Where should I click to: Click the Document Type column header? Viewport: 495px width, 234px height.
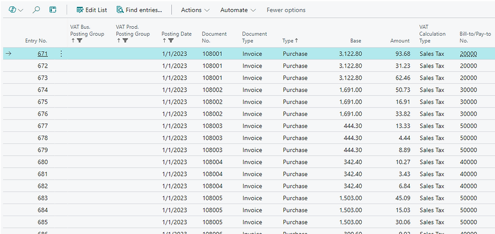click(x=255, y=37)
